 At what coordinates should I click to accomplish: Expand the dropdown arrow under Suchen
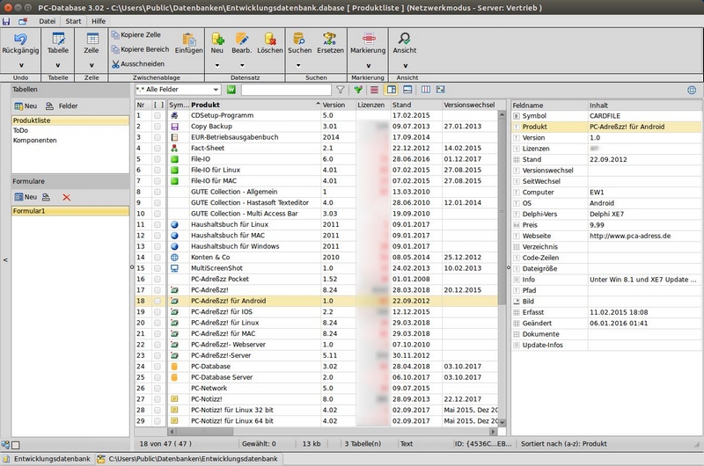[298, 65]
